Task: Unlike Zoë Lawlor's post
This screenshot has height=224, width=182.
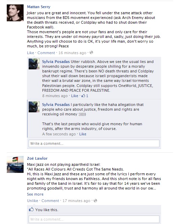Action: [x=32, y=201]
